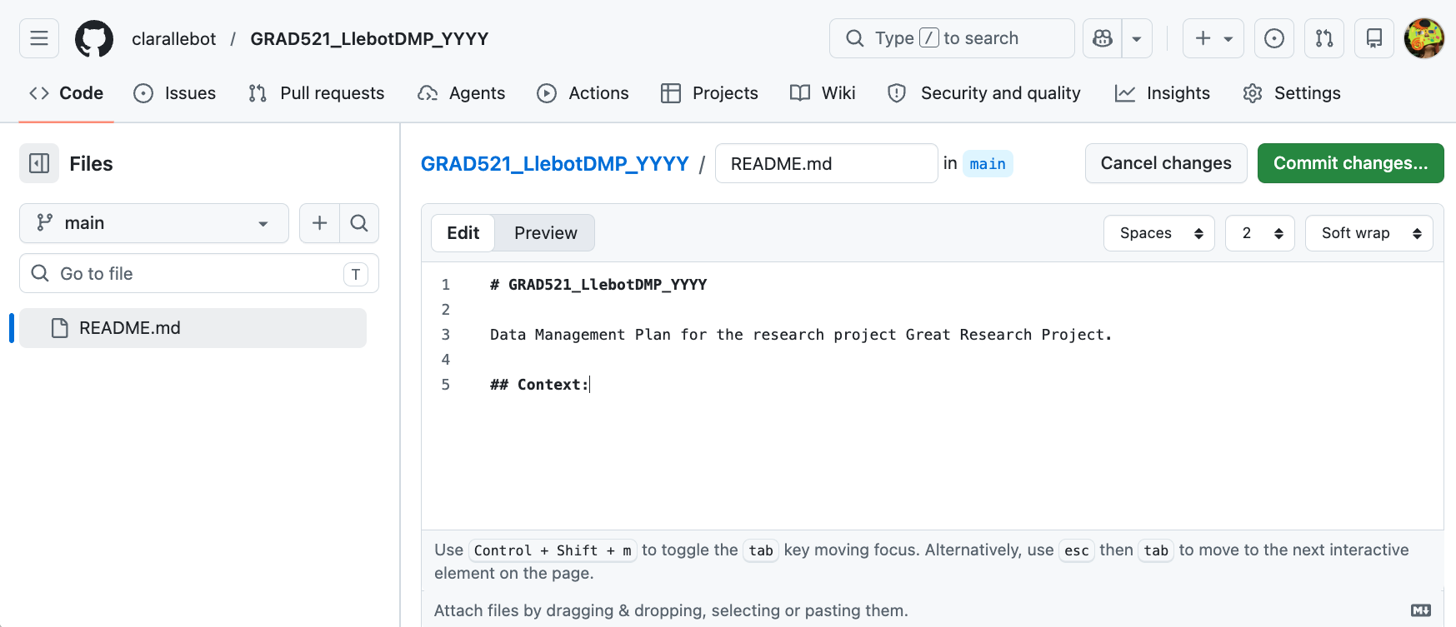
Task: Open GRAD521_LlebotDMP_YYYY repository header link
Action: click(369, 39)
